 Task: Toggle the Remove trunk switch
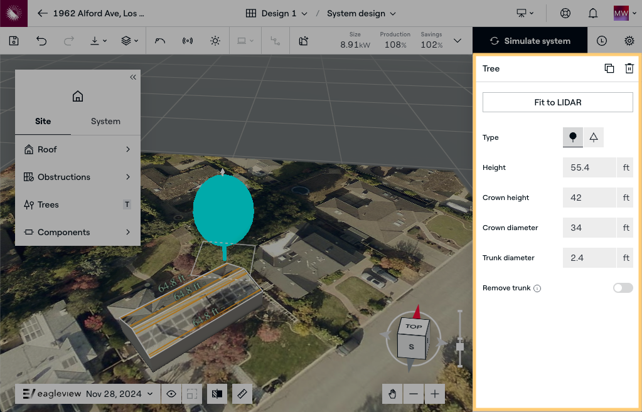623,288
